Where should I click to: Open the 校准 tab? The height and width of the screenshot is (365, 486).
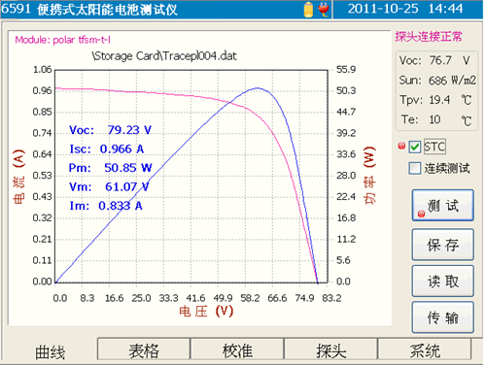click(237, 350)
